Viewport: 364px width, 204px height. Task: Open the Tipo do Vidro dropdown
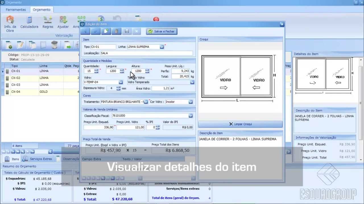point(192,82)
